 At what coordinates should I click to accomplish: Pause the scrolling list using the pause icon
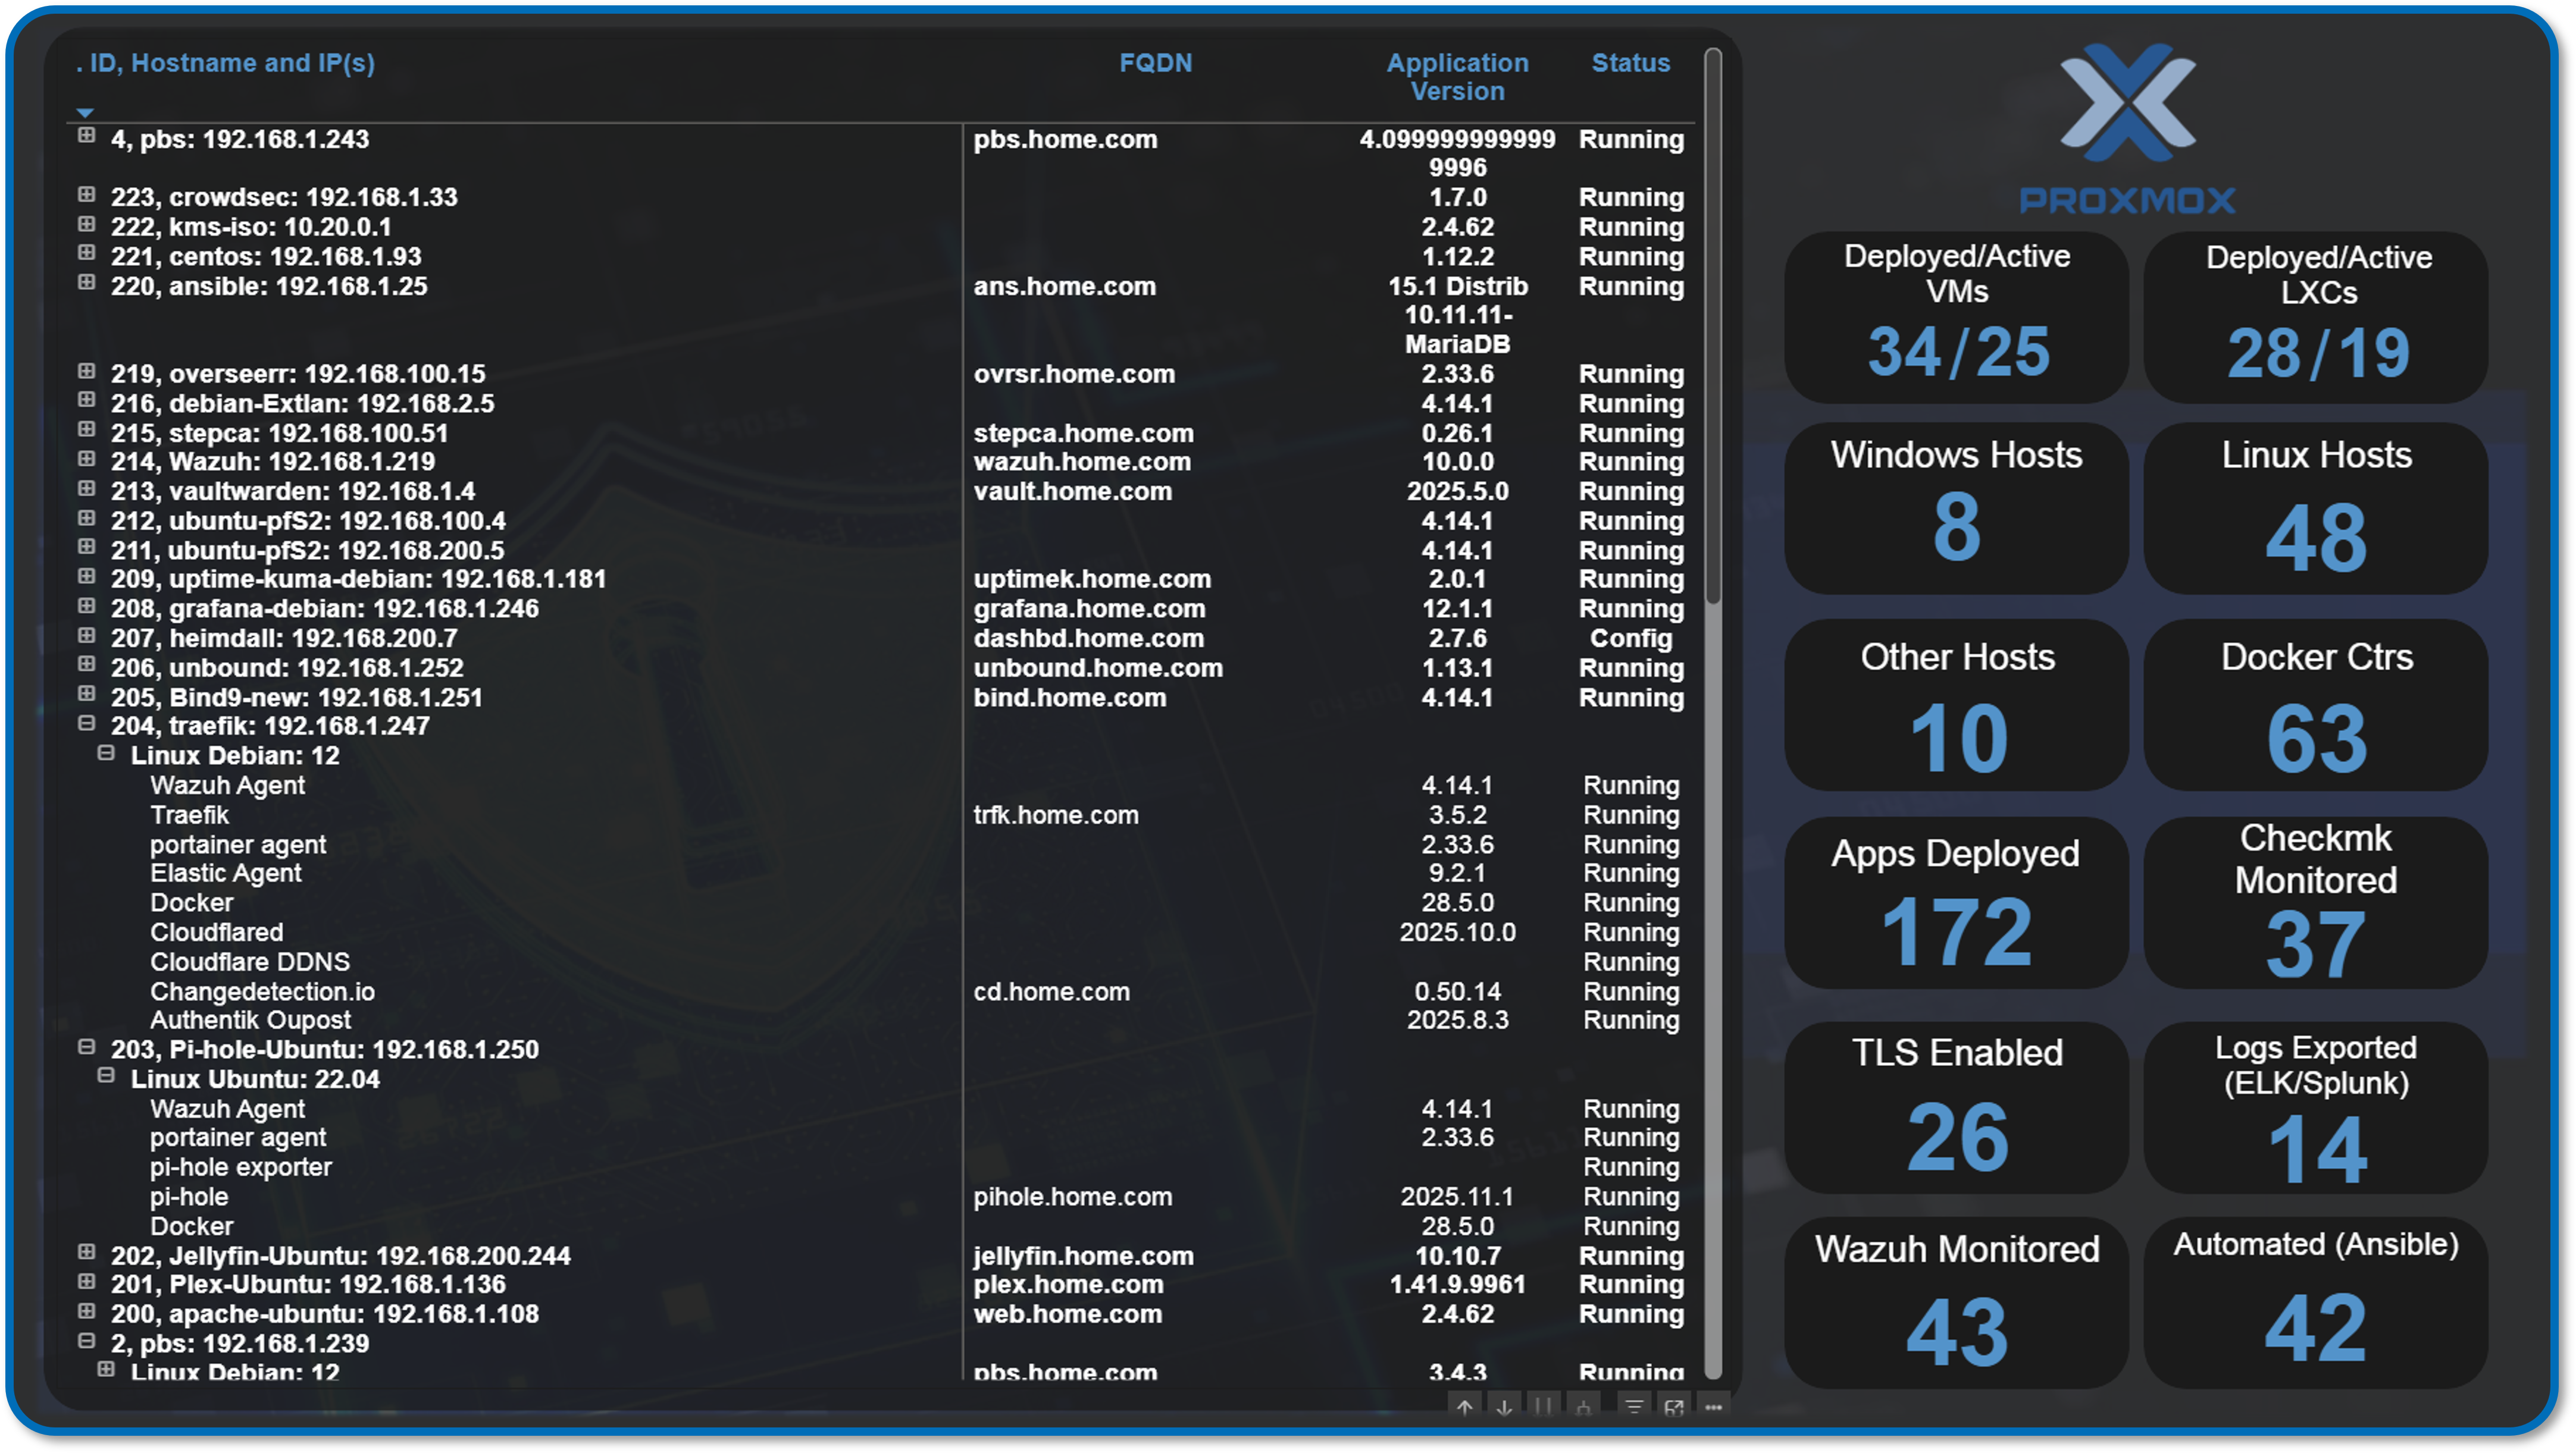pyautogui.click(x=1542, y=1407)
